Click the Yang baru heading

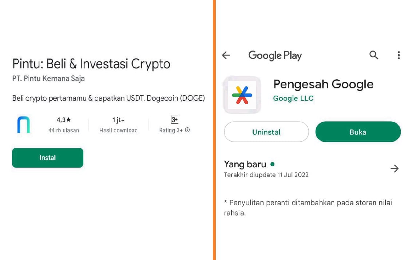point(245,164)
